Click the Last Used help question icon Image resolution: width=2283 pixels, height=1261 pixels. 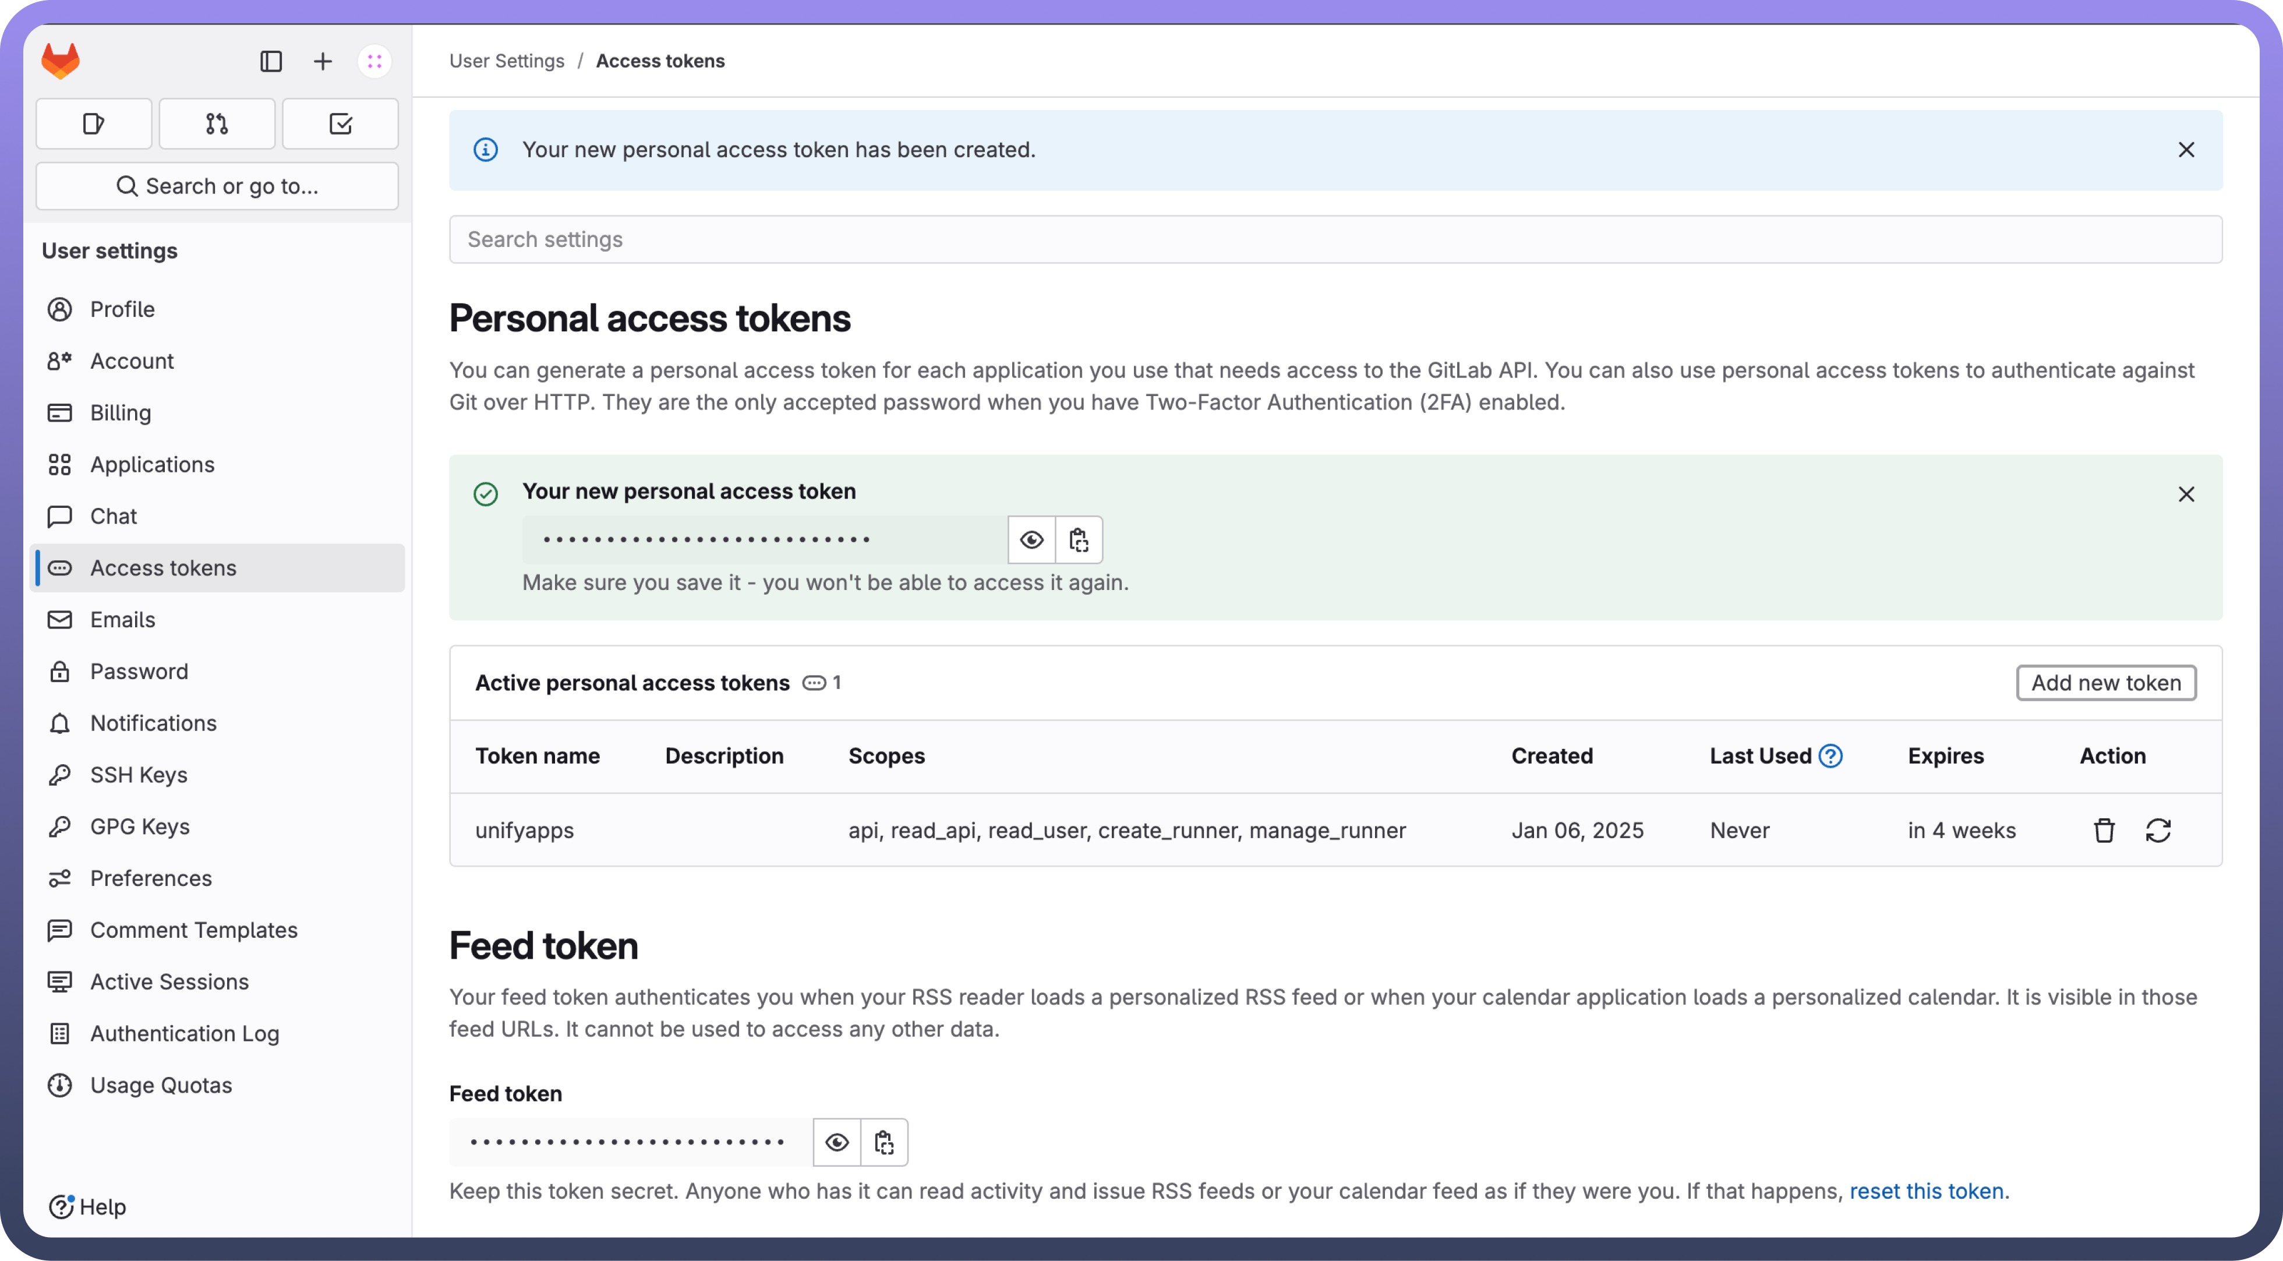pyautogui.click(x=1831, y=756)
